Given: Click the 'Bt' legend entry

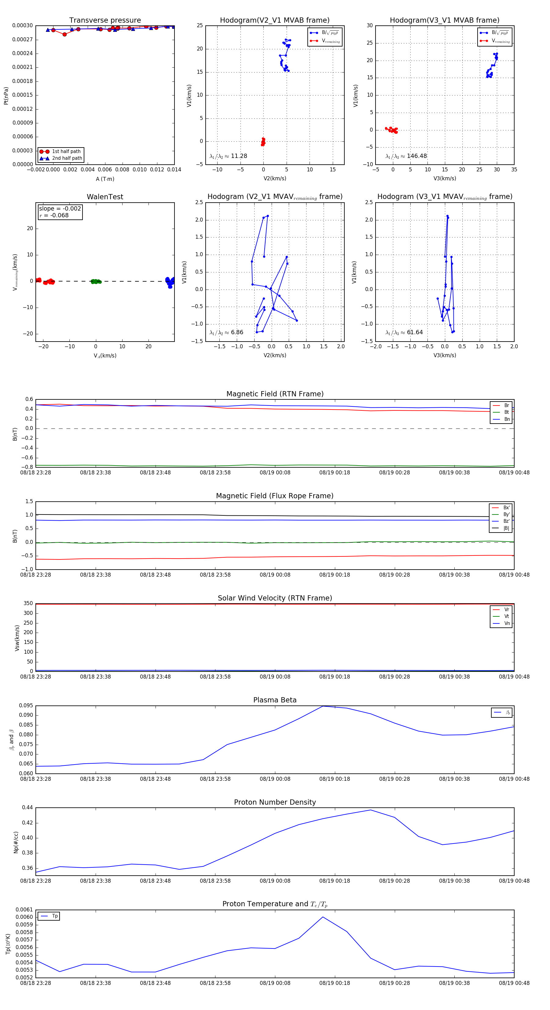Looking at the screenshot, I should point(501,412).
